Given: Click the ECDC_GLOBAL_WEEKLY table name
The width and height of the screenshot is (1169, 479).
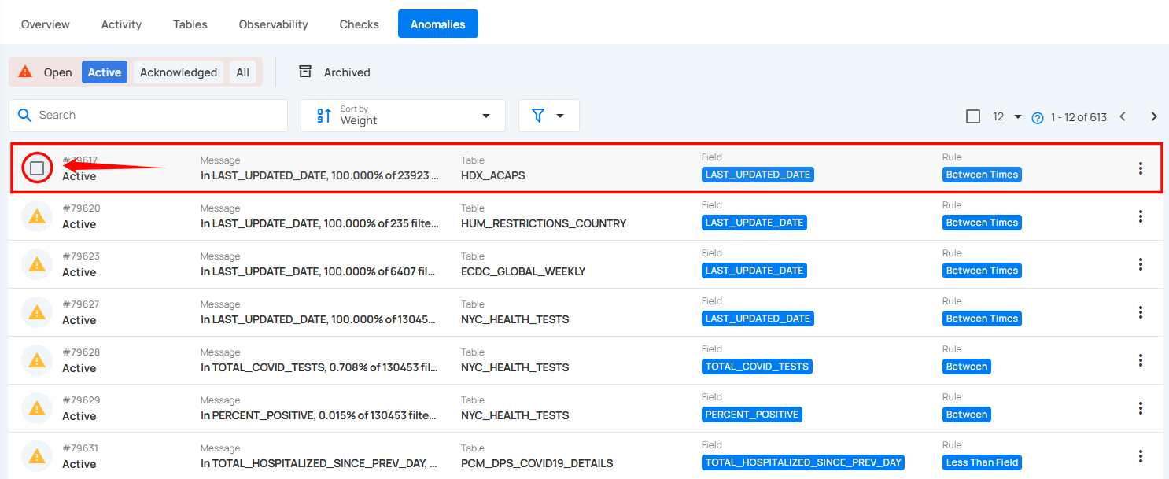Looking at the screenshot, I should 523,271.
